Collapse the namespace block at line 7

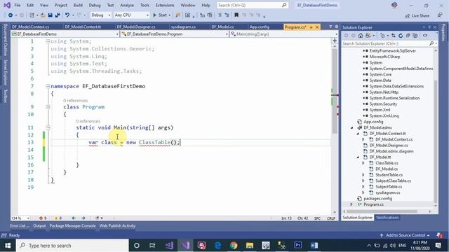pyautogui.click(x=48, y=86)
